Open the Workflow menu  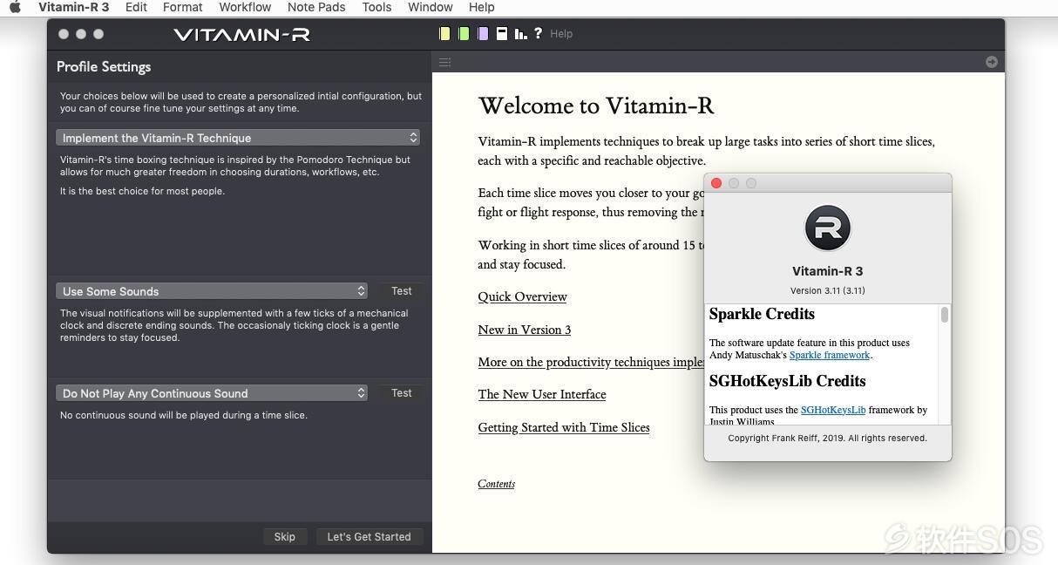pyautogui.click(x=245, y=7)
